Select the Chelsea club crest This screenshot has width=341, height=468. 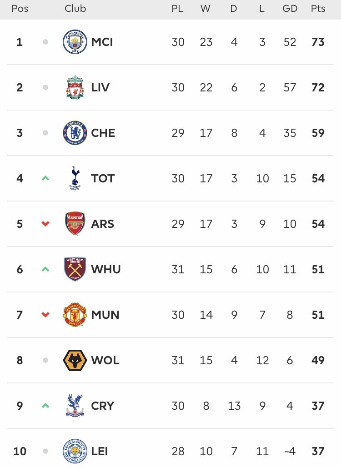pos(75,133)
